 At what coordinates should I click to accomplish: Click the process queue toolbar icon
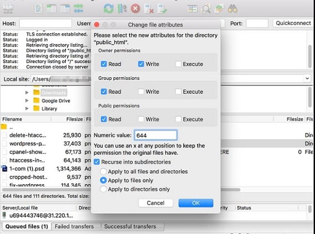[x=122, y=8]
